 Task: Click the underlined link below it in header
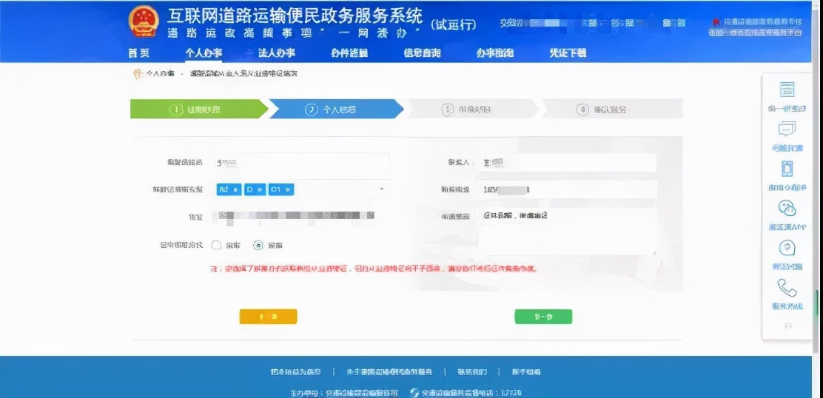[756, 33]
